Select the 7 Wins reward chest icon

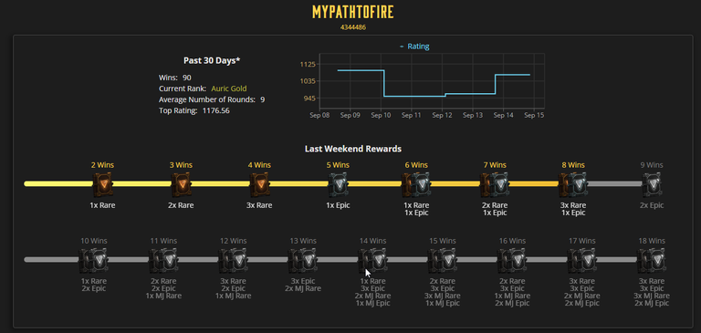tap(495, 184)
